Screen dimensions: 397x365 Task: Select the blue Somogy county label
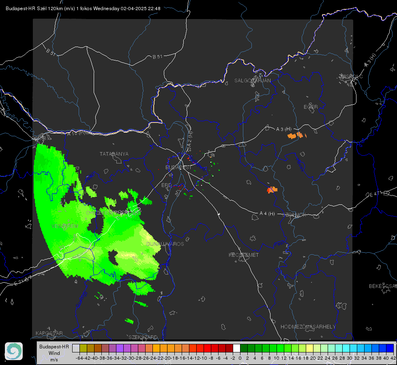(81, 299)
